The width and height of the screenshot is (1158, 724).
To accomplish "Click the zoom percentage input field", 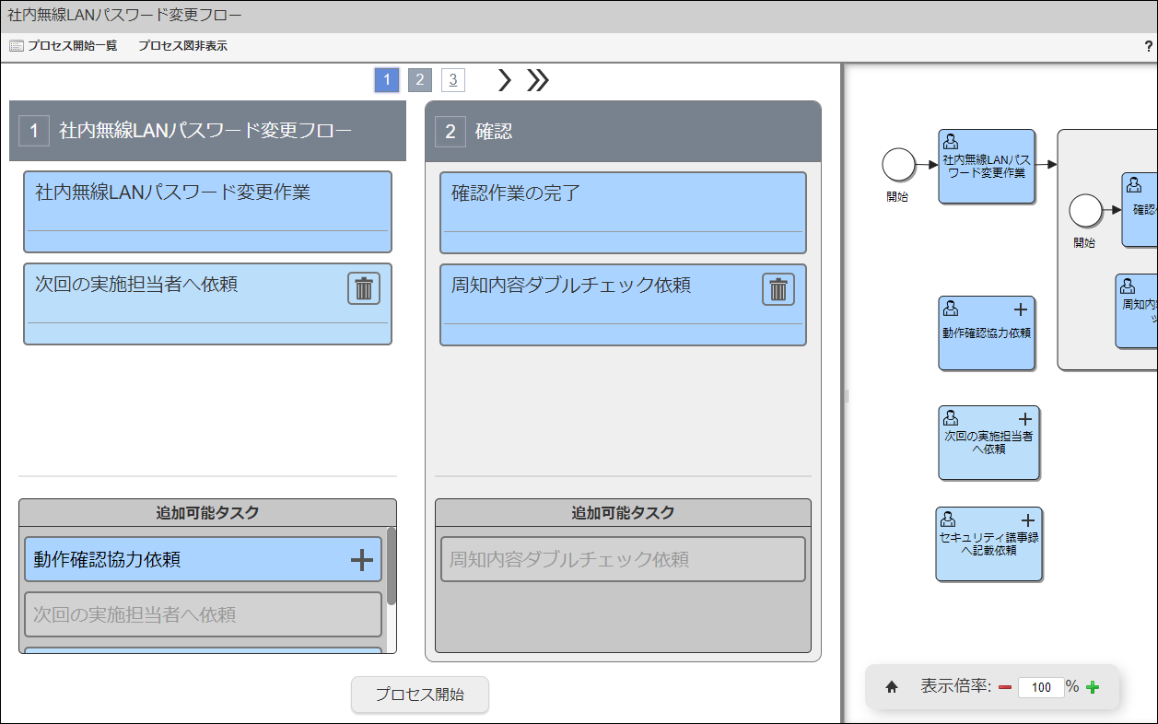I will click(x=1041, y=687).
